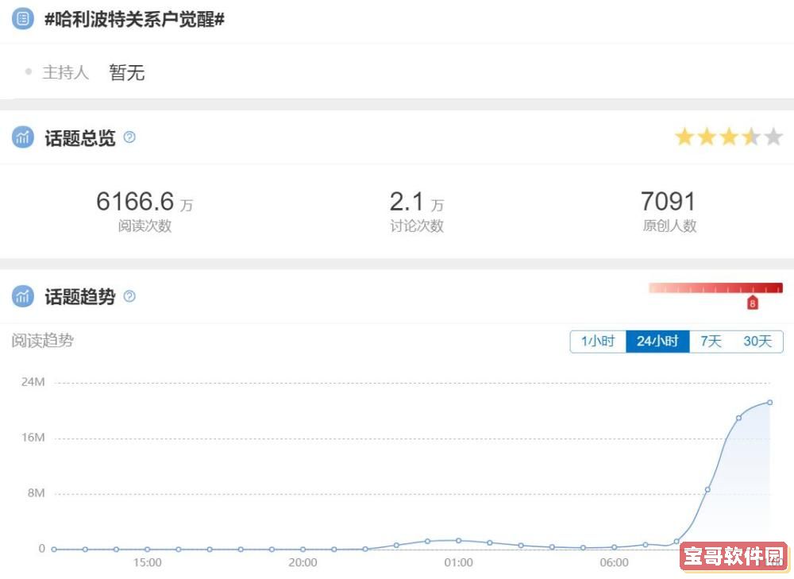Open the help icon beside 话题总览
Screen dimensions: 794x579
click(x=129, y=137)
